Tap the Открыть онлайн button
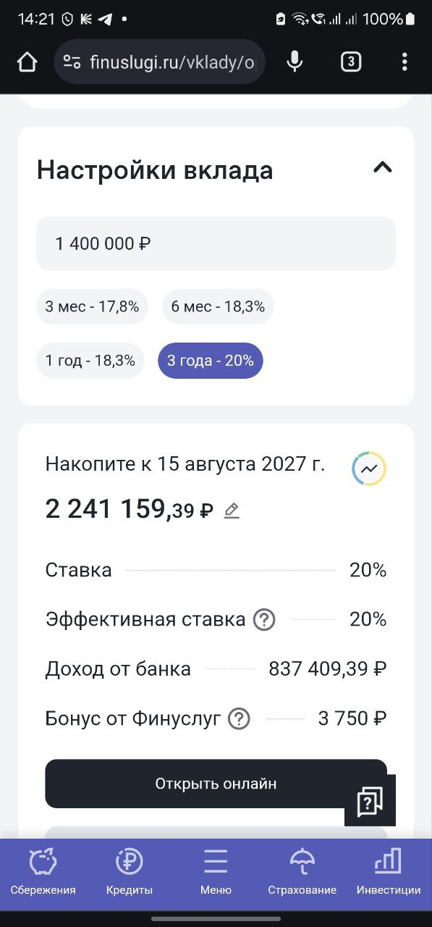Viewport: 432px width, 927px height. [x=216, y=784]
